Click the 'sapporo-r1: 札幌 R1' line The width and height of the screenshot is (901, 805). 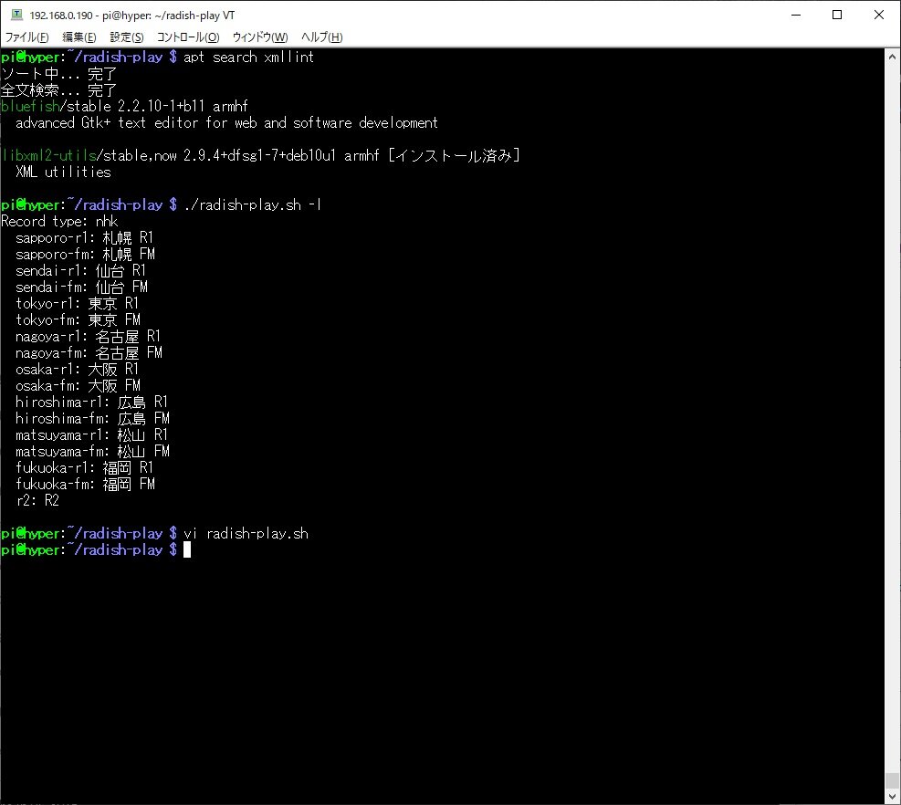(x=85, y=238)
